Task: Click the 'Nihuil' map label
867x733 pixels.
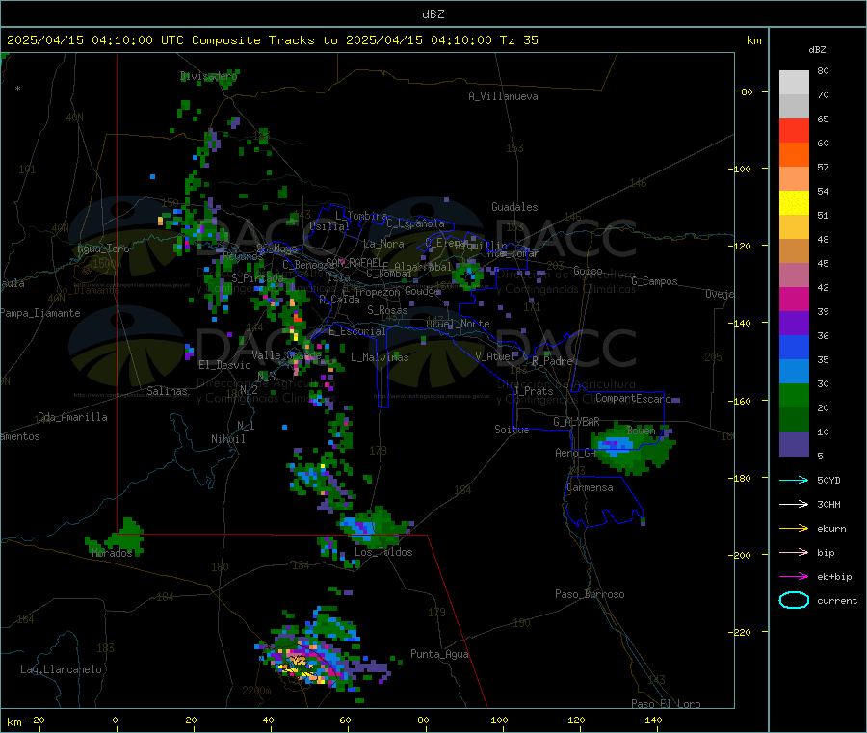Action: [227, 439]
